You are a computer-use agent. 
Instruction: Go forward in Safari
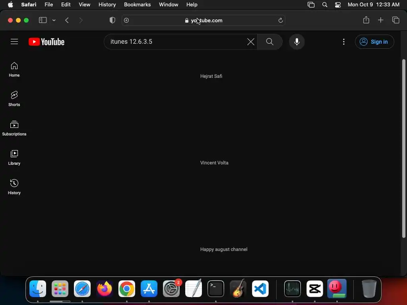pyautogui.click(x=81, y=20)
